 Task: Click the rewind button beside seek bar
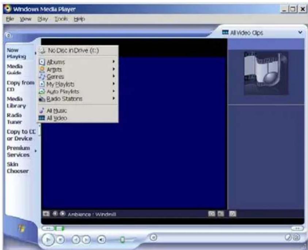coord(48,228)
